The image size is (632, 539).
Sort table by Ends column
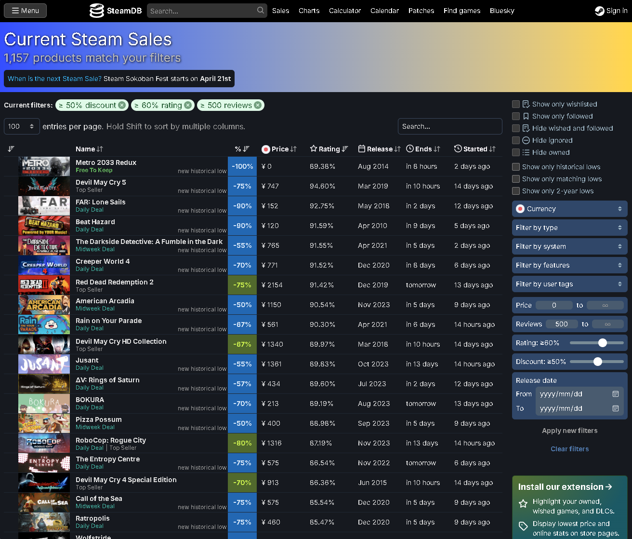(x=423, y=149)
